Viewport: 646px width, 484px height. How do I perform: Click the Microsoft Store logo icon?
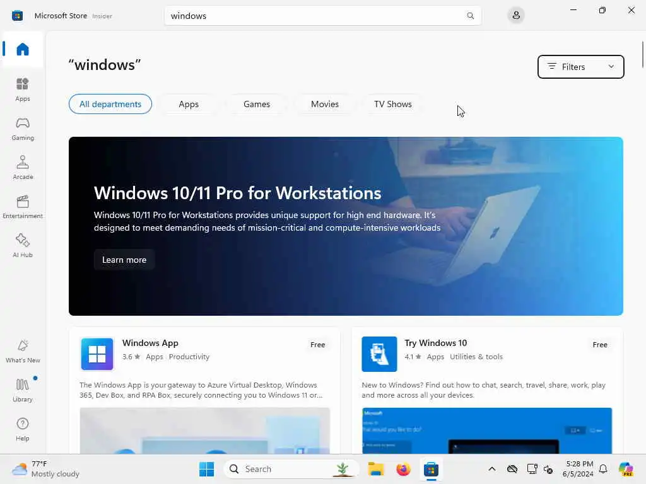tap(17, 16)
